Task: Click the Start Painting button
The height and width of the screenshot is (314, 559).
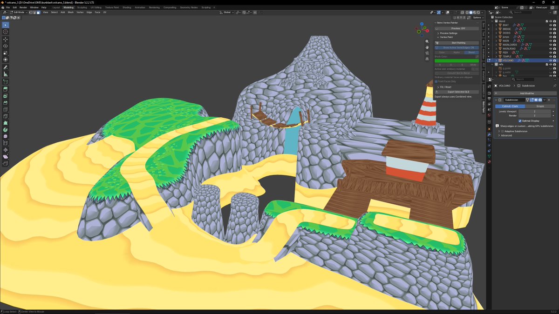Action: coord(457,43)
